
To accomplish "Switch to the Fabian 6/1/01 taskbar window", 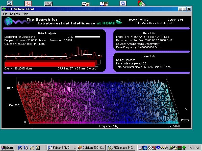I will [62, 148].
